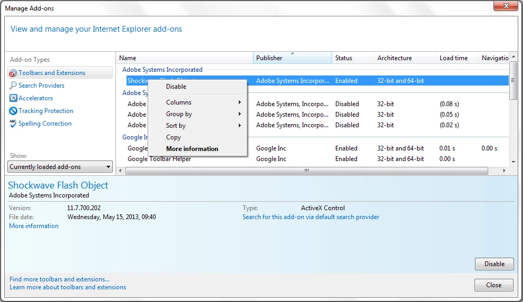Open Learn more about toolbars and extensions
This screenshot has width=523, height=302.
[x=67, y=287]
